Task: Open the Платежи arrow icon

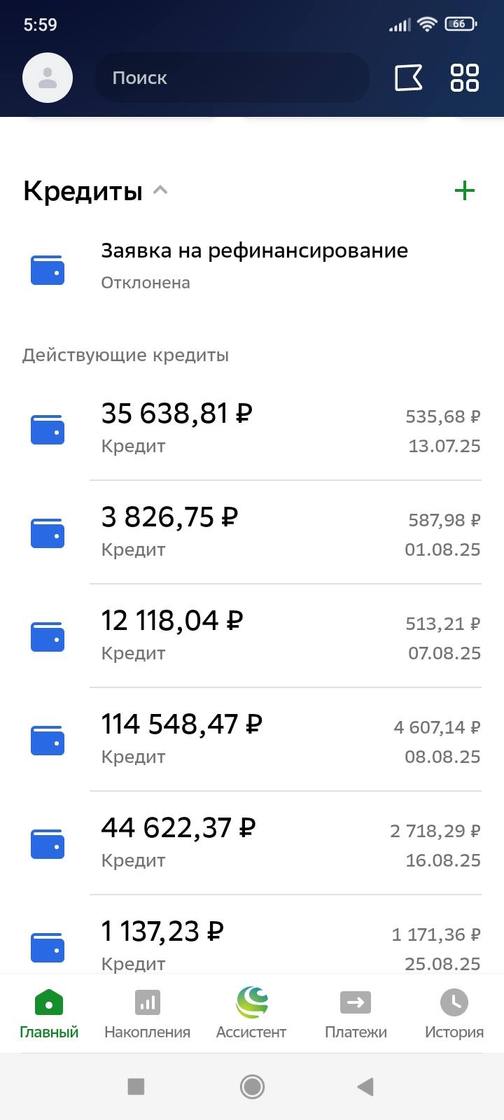Action: click(356, 1002)
